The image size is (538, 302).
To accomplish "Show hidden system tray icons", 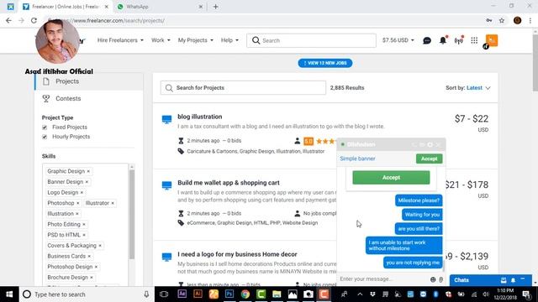I will coord(360,294).
